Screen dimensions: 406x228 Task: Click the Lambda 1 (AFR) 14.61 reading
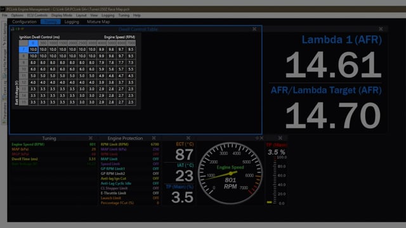pyautogui.click(x=333, y=65)
